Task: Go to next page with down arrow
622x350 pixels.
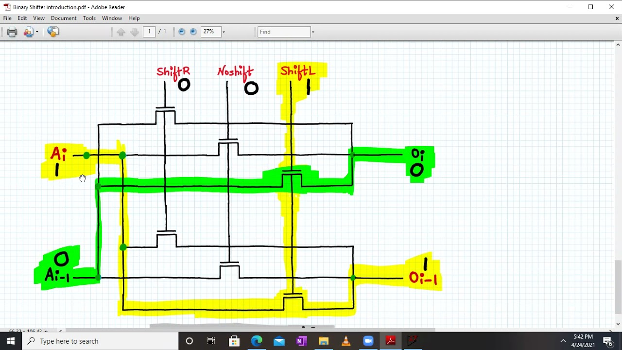Action: tap(135, 32)
